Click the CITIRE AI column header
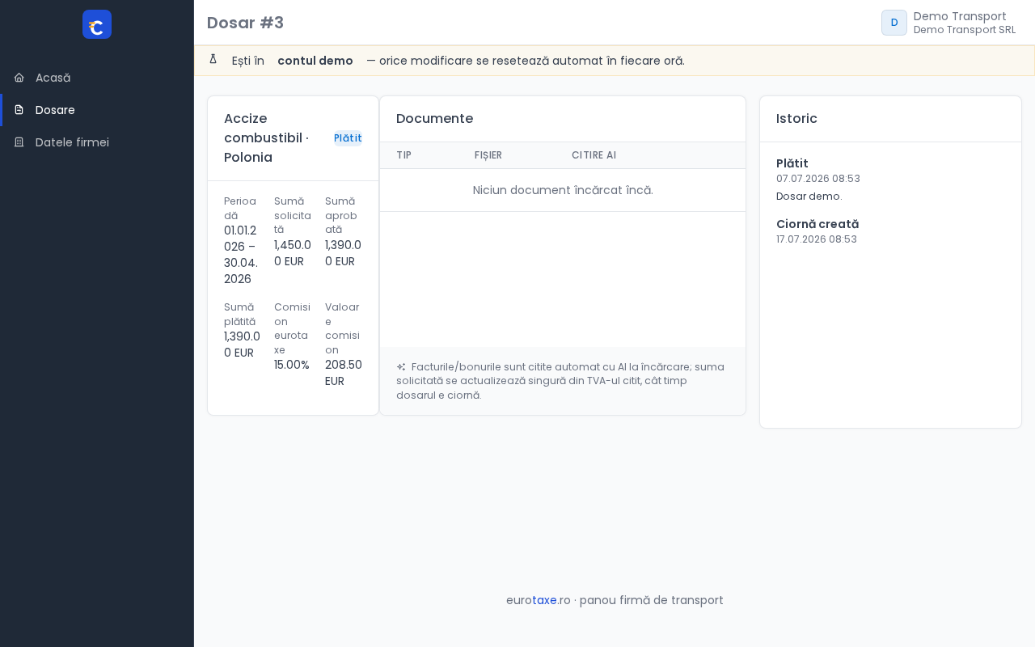The image size is (1035, 647). 594,155
